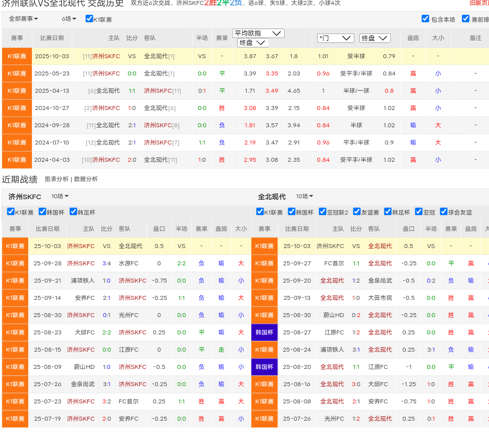Open the 图表分析 view
This screenshot has width=489, height=432.
pyautogui.click(x=57, y=179)
